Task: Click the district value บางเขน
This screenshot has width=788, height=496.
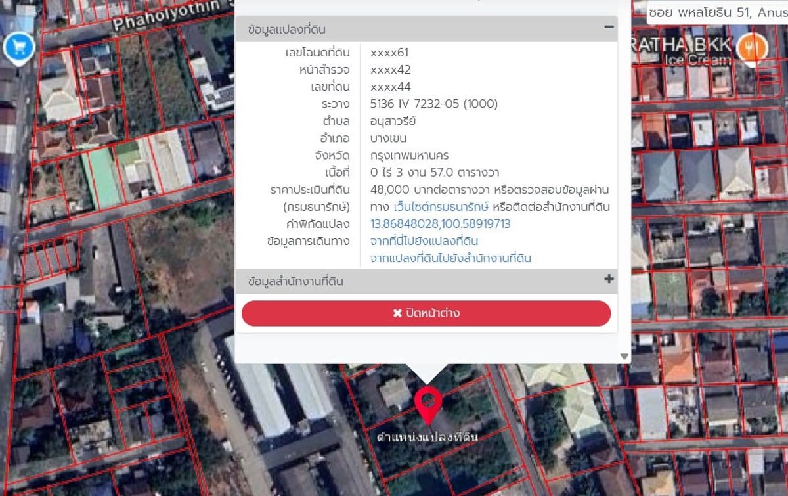Action: (388, 139)
